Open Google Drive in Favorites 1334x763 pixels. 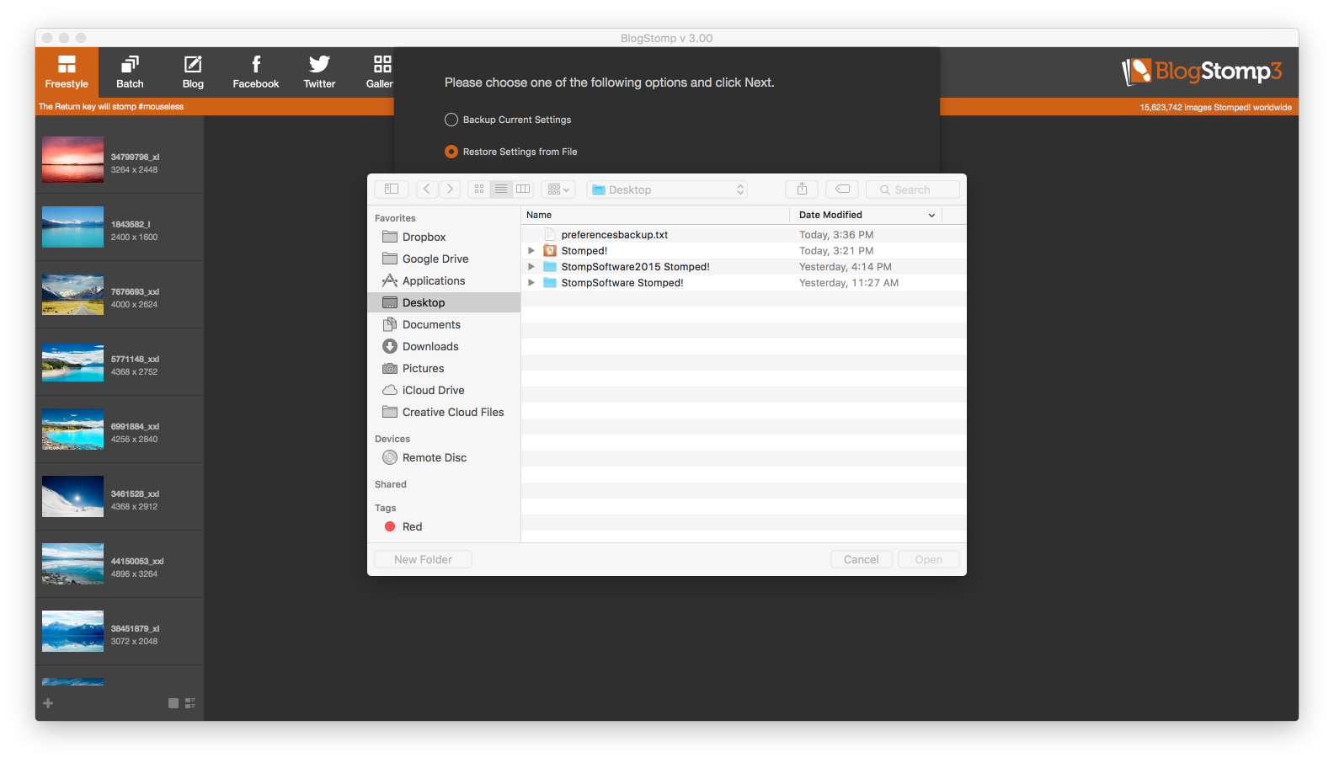(444, 259)
